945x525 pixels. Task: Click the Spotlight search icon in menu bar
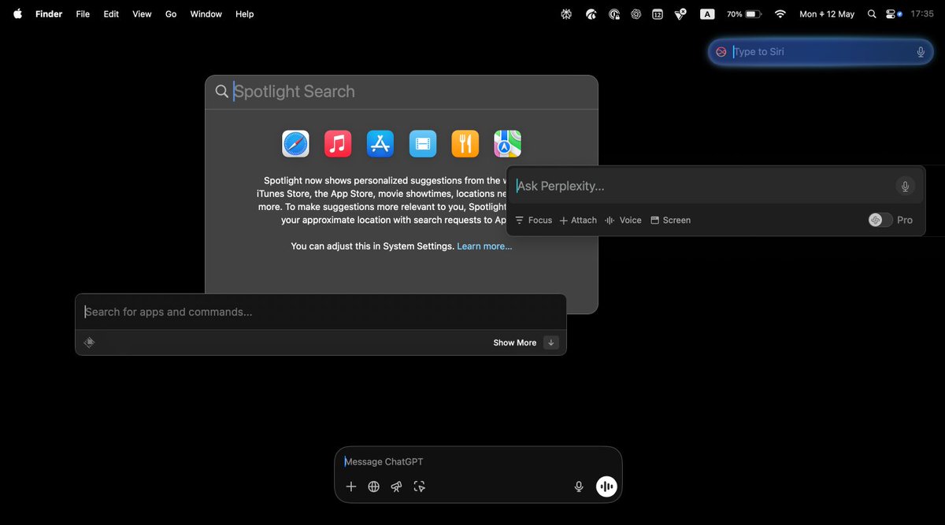click(x=871, y=14)
